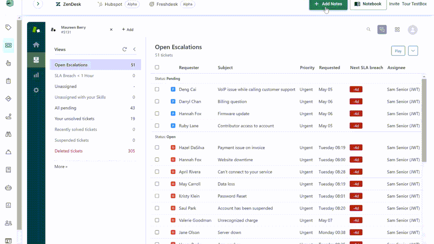The width and height of the screenshot is (434, 244).
Task: Toggle the select-all tickets checkbox
Action: pyautogui.click(x=157, y=67)
